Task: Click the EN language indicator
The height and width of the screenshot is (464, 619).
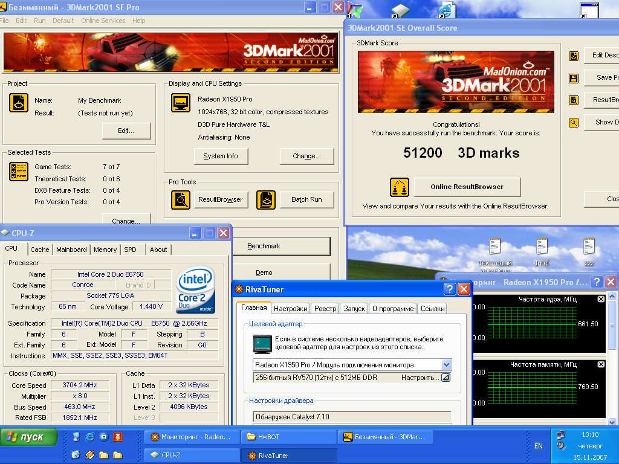Action: (539, 446)
